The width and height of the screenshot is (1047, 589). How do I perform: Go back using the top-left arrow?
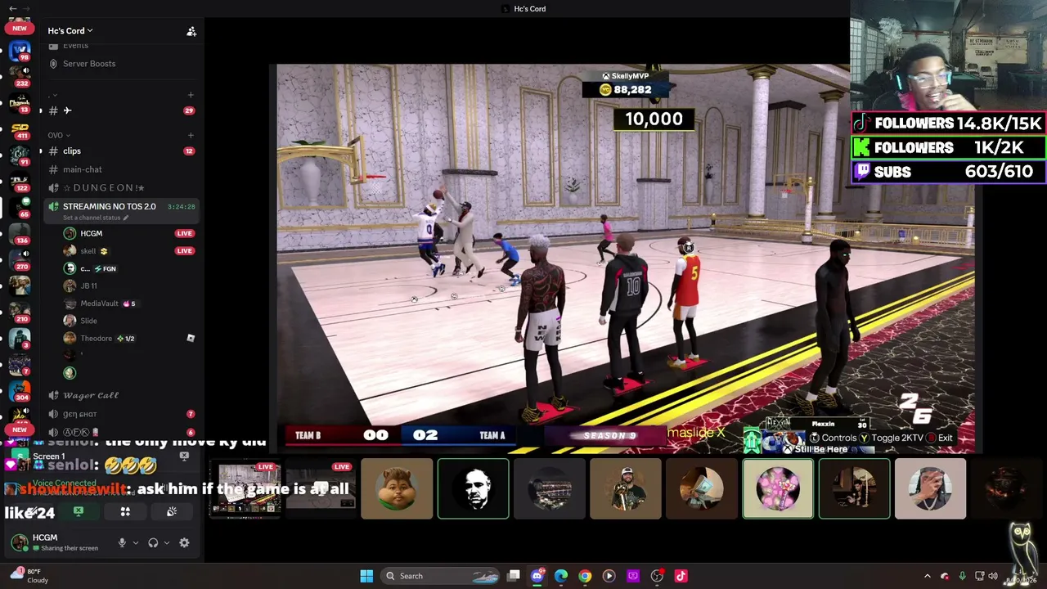coord(12,8)
